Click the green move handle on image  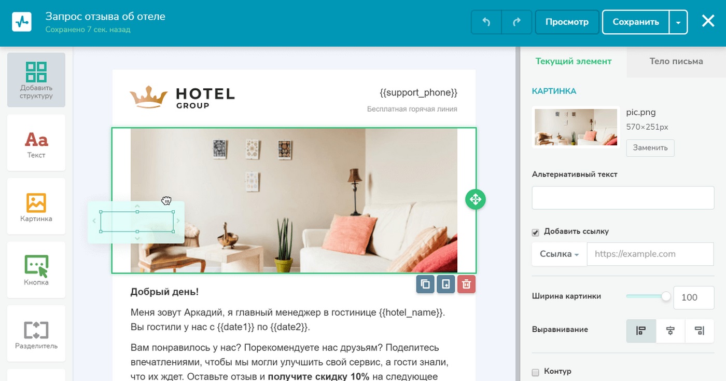coord(475,199)
